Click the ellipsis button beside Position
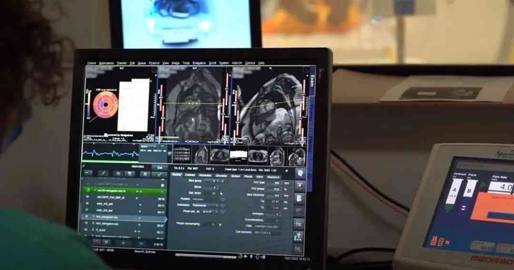This screenshot has width=514, height=270. coord(223,199)
